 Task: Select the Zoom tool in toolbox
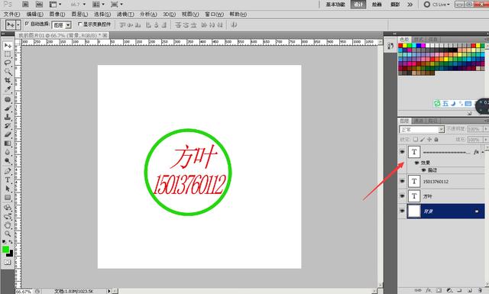tap(8, 234)
